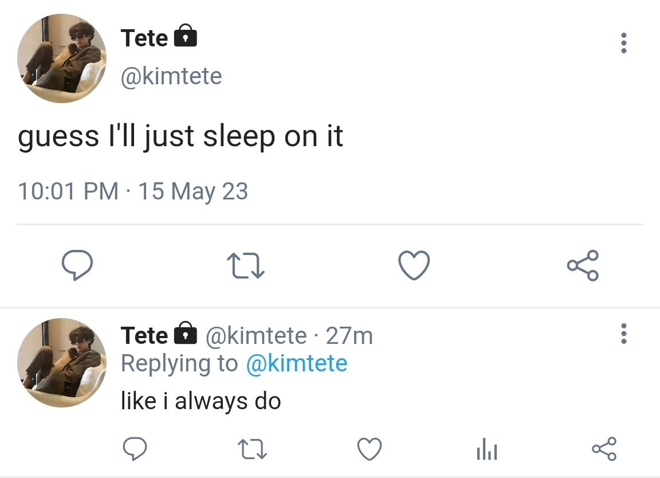660x478 pixels.
Task: Open Tete's profile picture on reply tweet
Action: pyautogui.click(x=62, y=363)
